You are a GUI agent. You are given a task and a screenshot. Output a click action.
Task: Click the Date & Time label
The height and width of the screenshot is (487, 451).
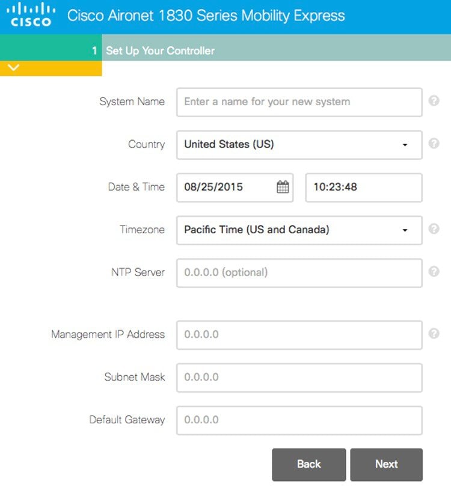click(137, 186)
